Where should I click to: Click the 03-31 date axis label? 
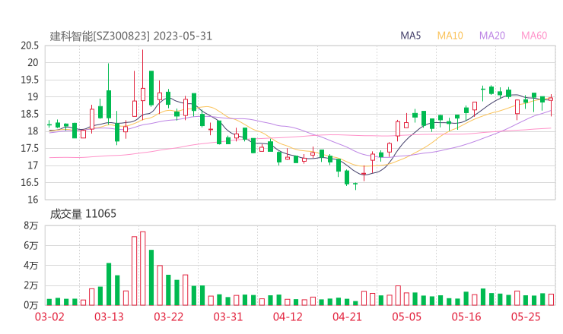click(228, 317)
